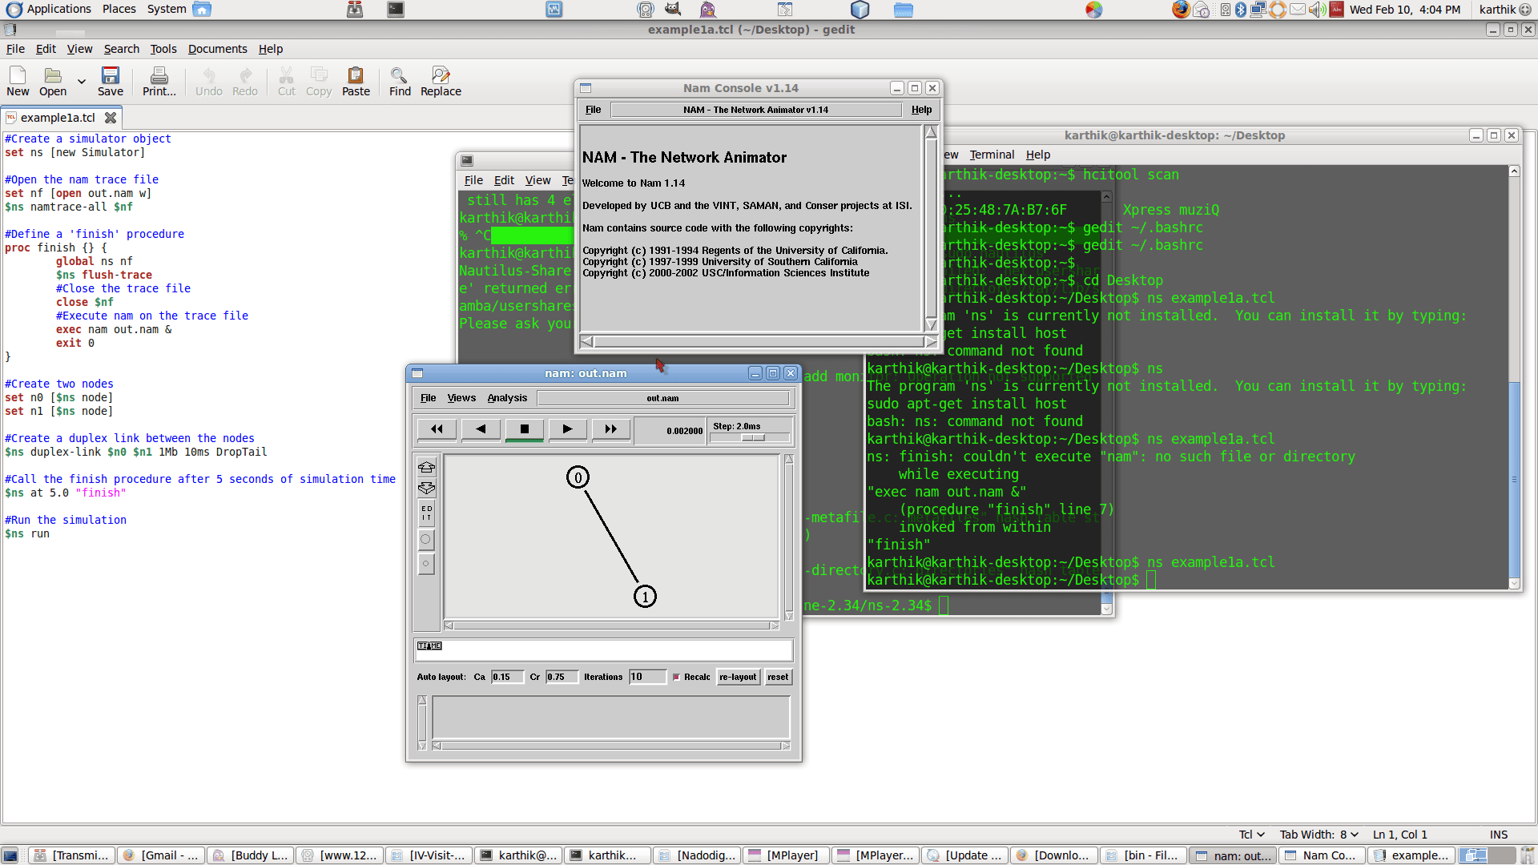Click node 0 in the nam topology
The width and height of the screenshot is (1538, 865).
pyautogui.click(x=578, y=478)
